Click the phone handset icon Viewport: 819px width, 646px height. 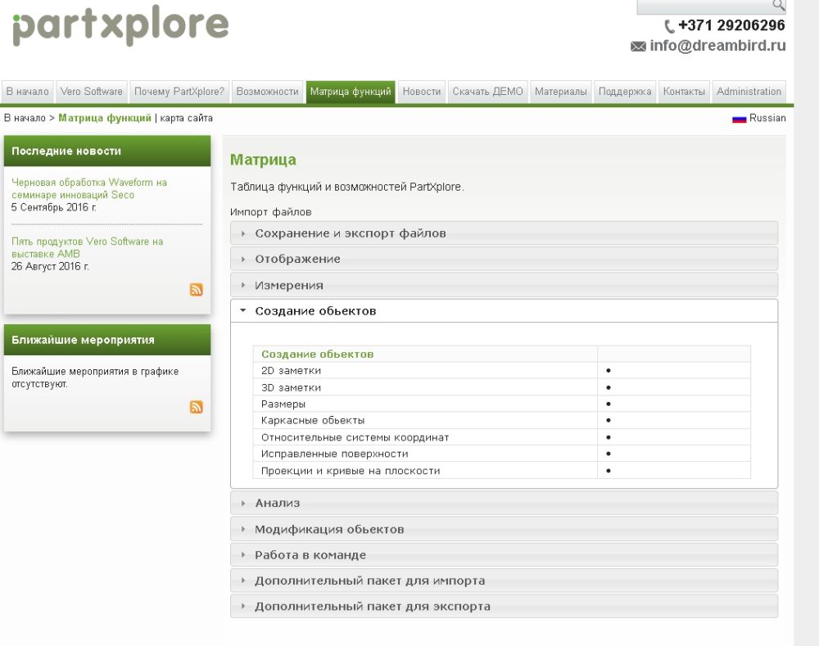[669, 26]
